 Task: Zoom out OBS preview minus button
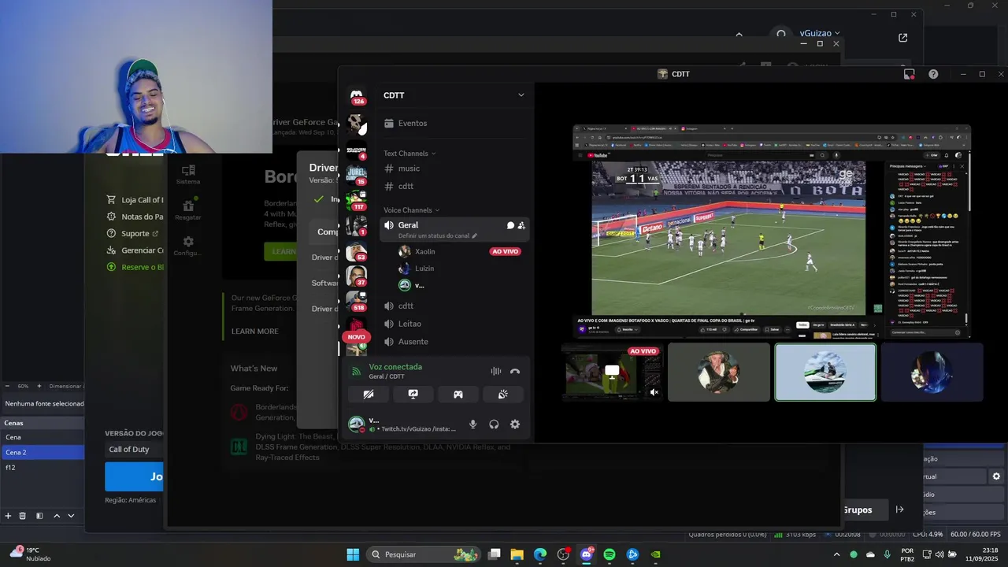click(8, 386)
